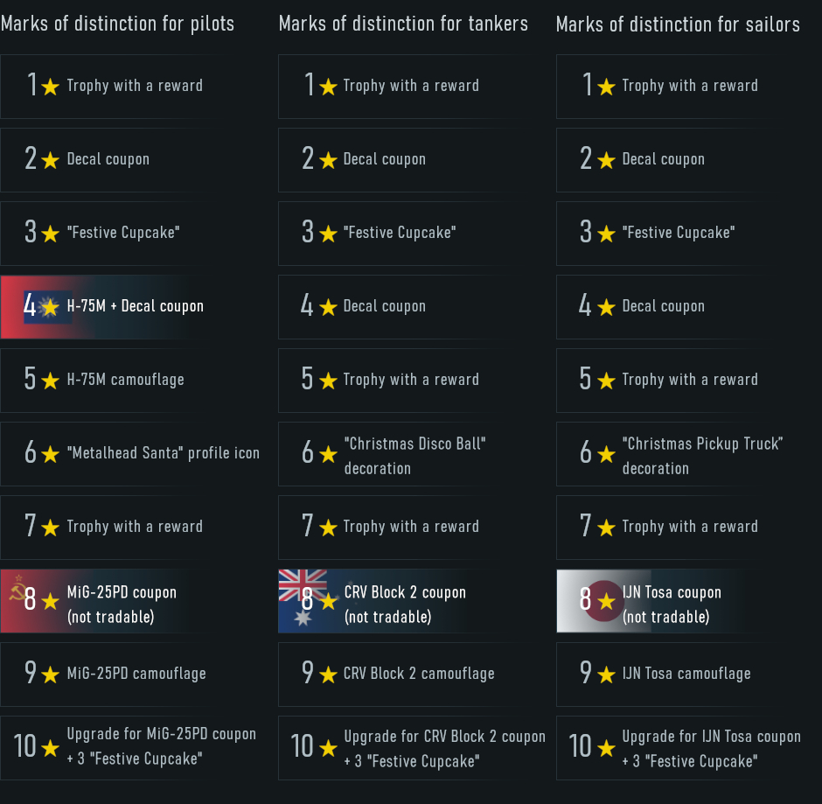Select Upgrade for MiG-25PD coupon reward
The height and width of the screenshot is (804, 822).
click(131, 748)
